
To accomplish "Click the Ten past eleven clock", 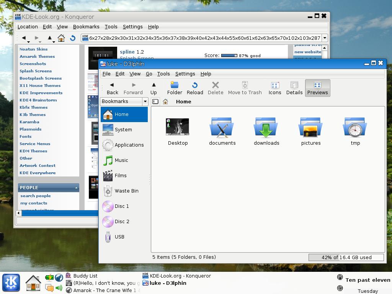I will click(367, 280).
